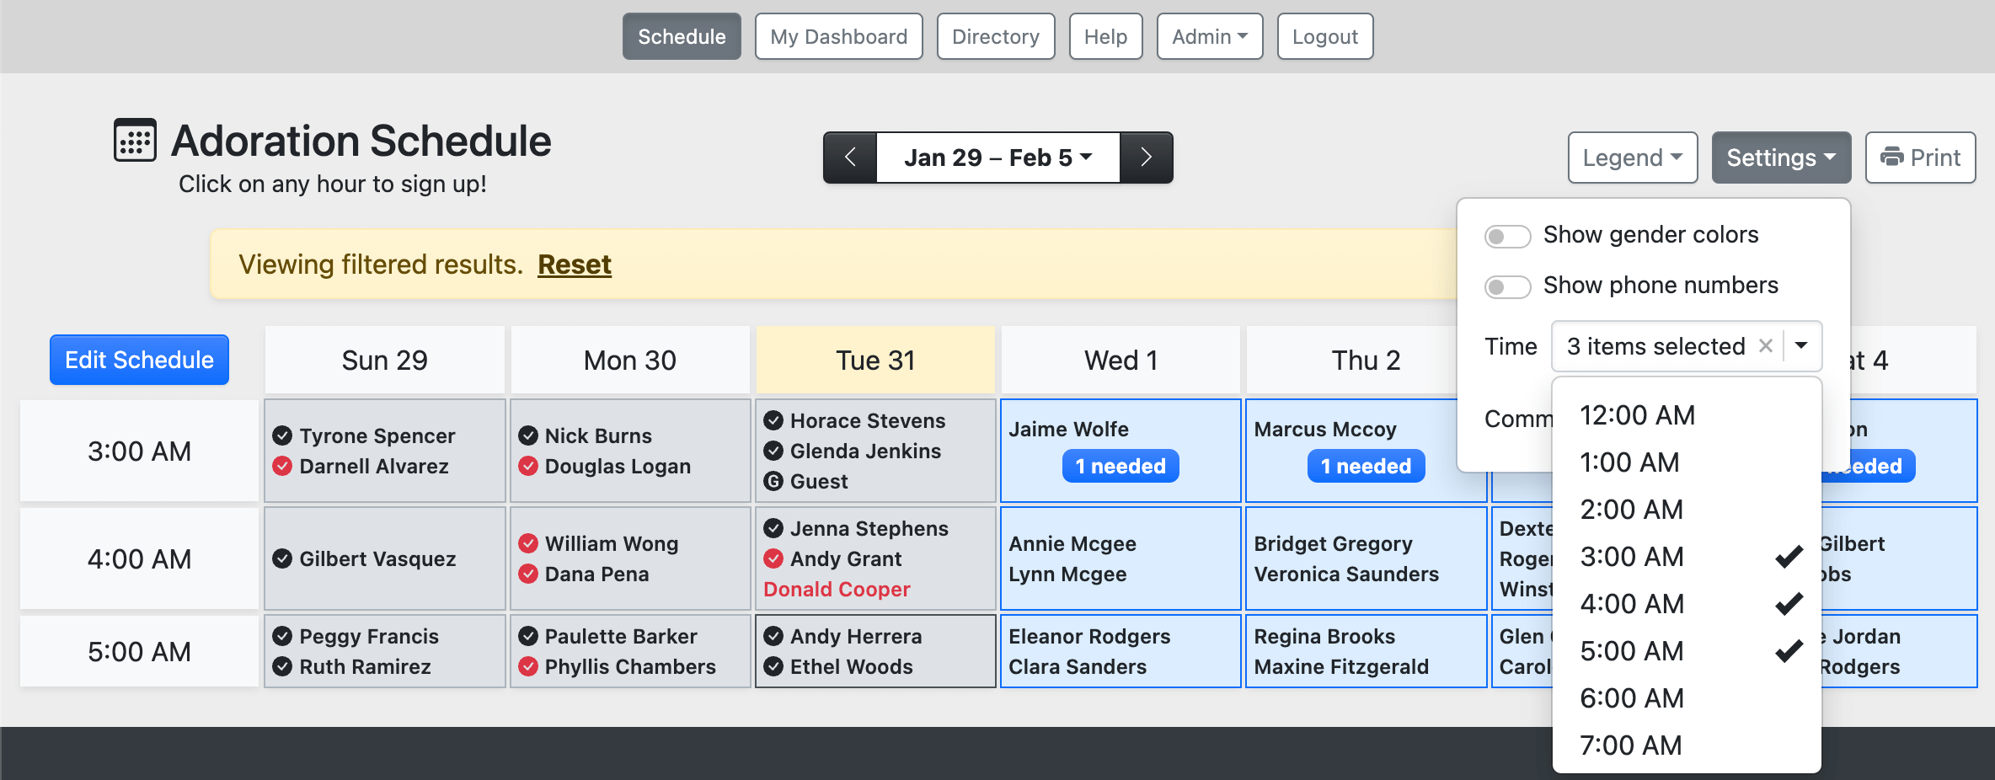Enable Show phone numbers switch
Screen dimensions: 1995x780
1507,286
